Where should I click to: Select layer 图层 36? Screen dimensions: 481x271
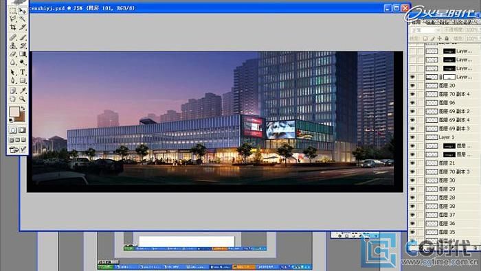pos(452,223)
